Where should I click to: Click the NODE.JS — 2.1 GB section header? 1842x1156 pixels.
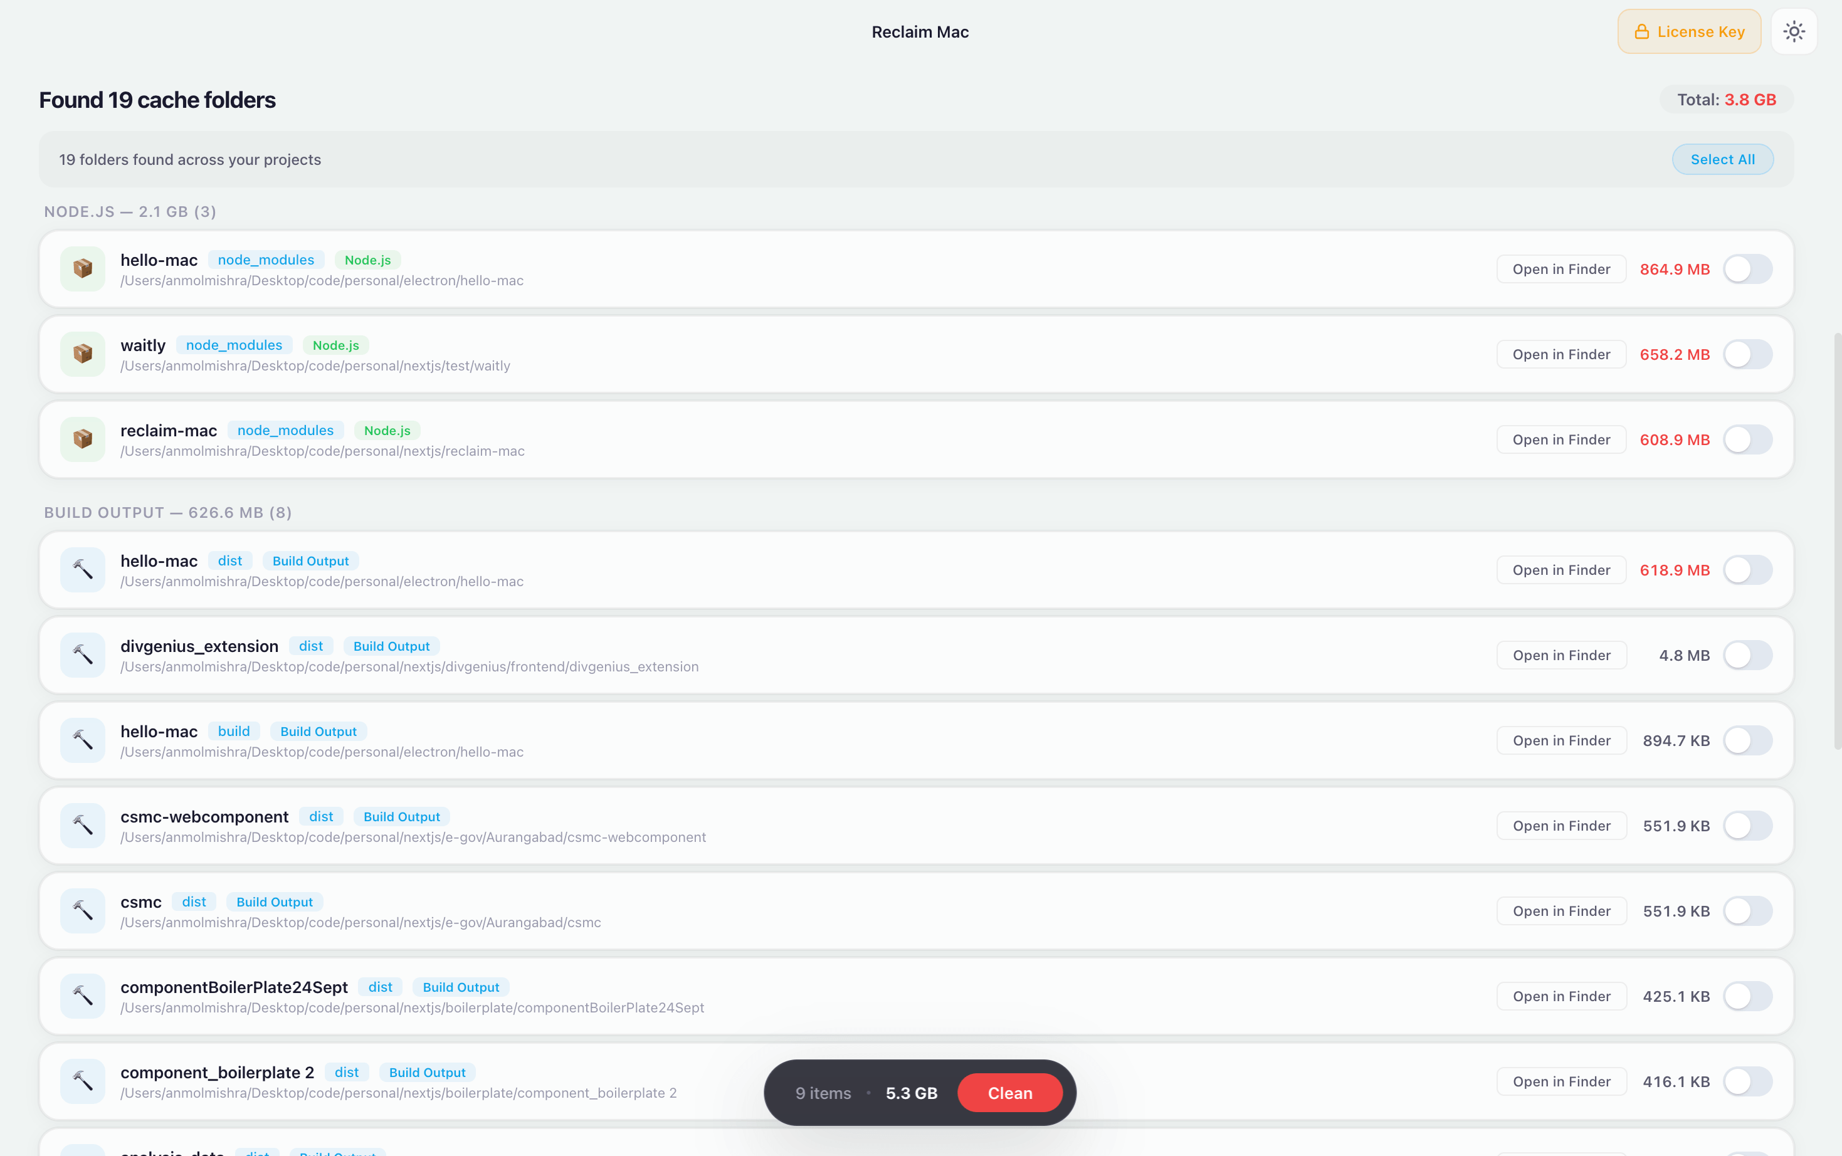point(130,211)
